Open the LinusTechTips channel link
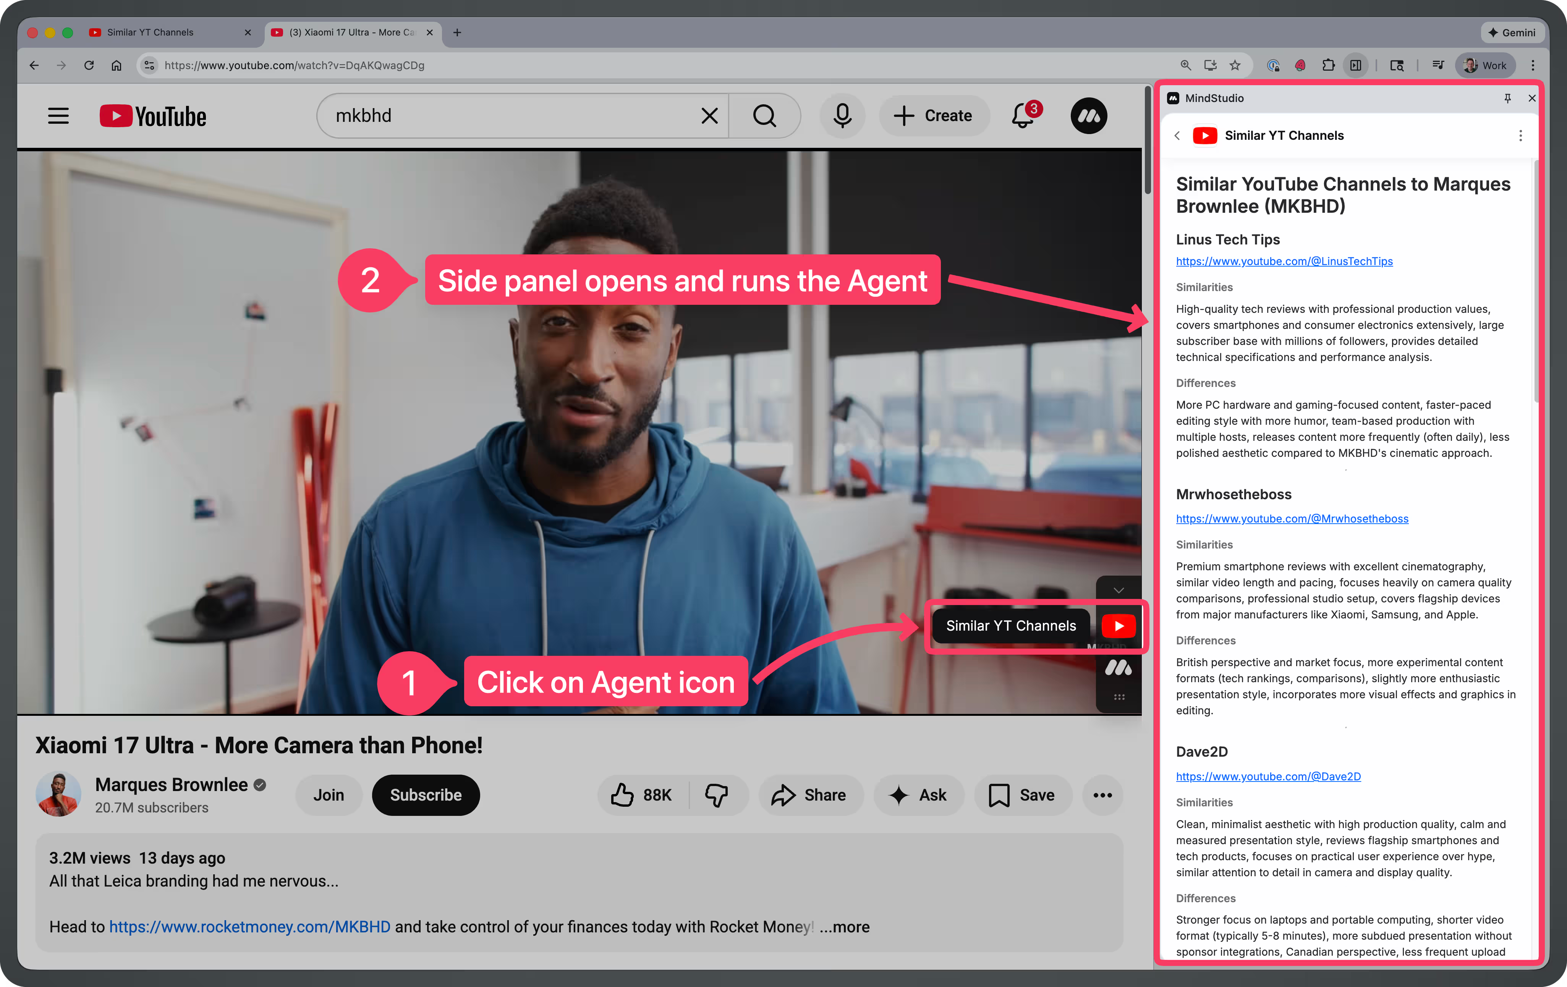The width and height of the screenshot is (1567, 987). pyautogui.click(x=1284, y=261)
